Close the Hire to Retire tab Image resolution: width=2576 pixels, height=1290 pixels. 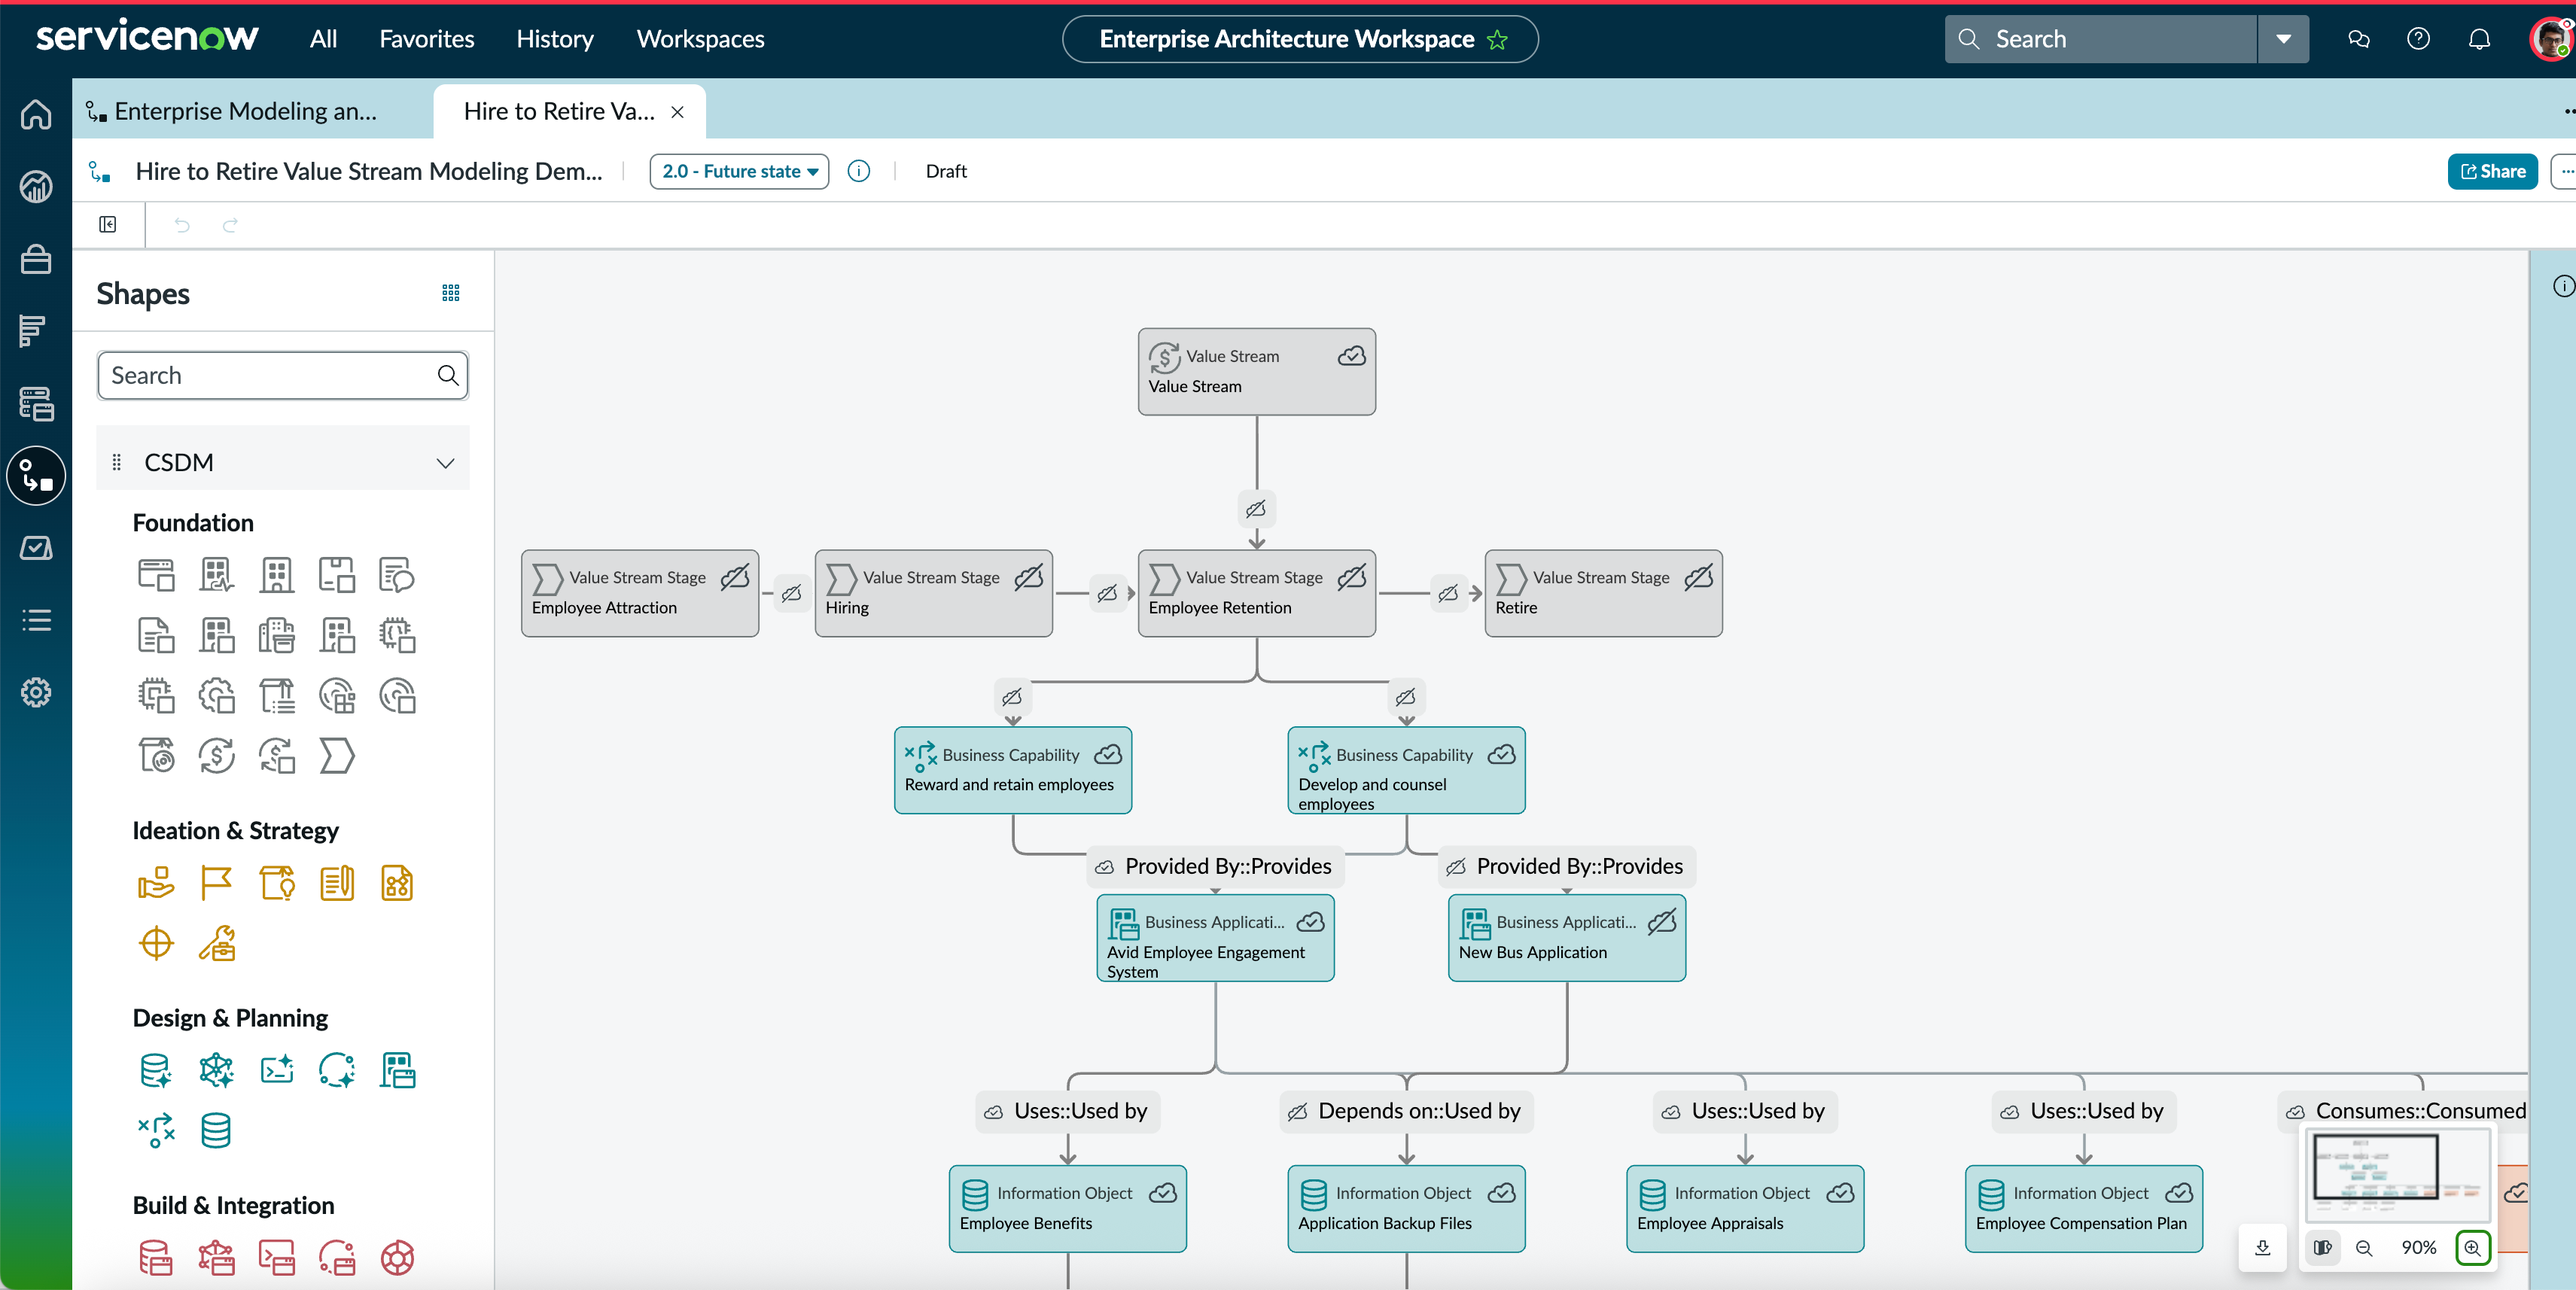[x=677, y=112]
